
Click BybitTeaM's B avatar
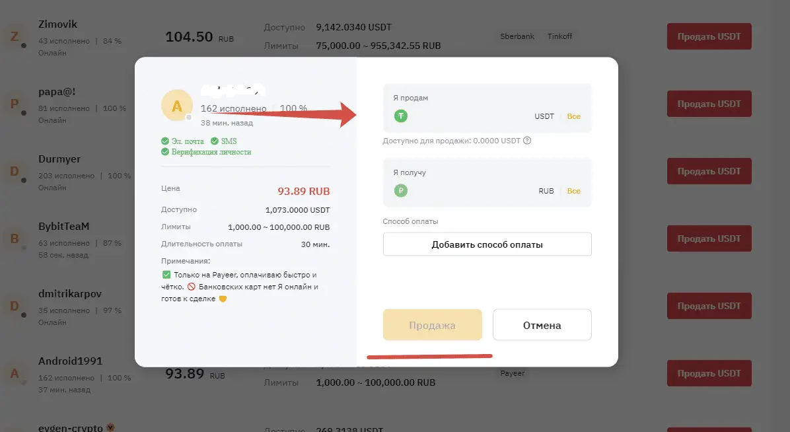point(15,240)
